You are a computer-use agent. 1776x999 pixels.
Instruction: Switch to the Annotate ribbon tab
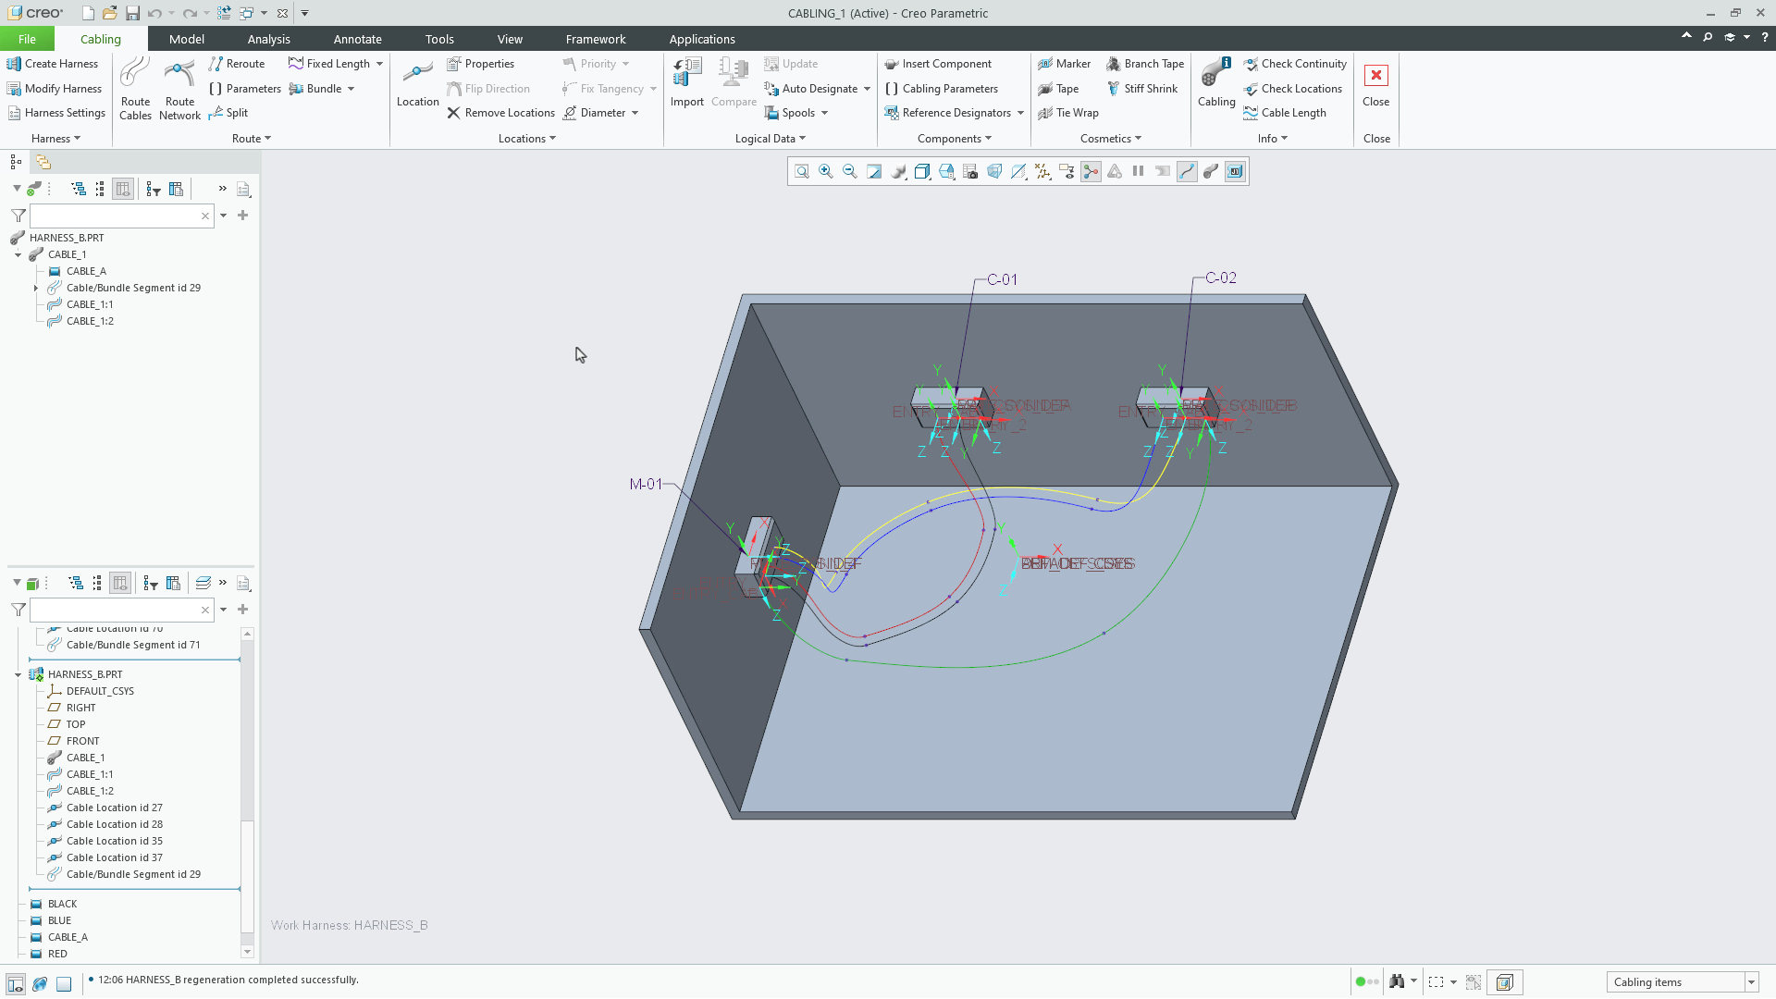tap(357, 39)
